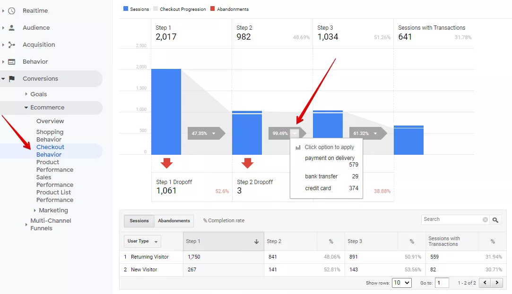The image size is (512, 294).
Task: Click Step 1 Dropoff value 1,061
Action: pyautogui.click(x=166, y=191)
